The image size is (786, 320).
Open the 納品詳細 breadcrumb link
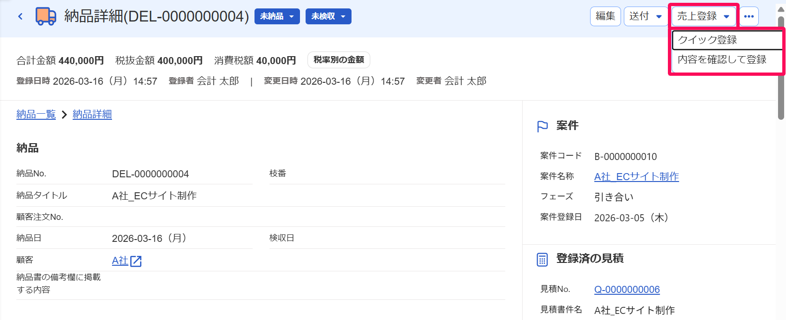tap(92, 115)
